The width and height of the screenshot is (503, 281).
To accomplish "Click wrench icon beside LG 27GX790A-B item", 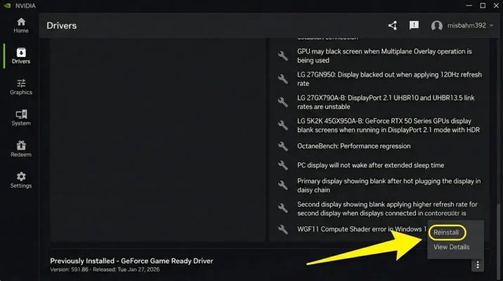I will 282,102.
